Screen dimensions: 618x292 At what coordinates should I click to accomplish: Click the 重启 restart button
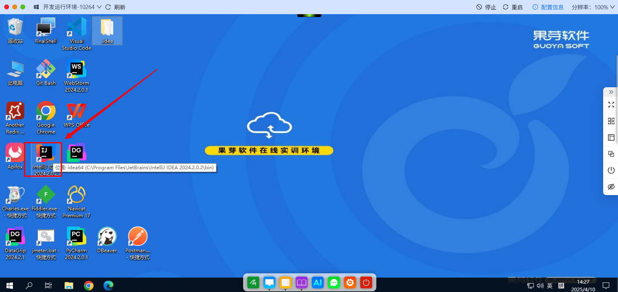pyautogui.click(x=513, y=7)
